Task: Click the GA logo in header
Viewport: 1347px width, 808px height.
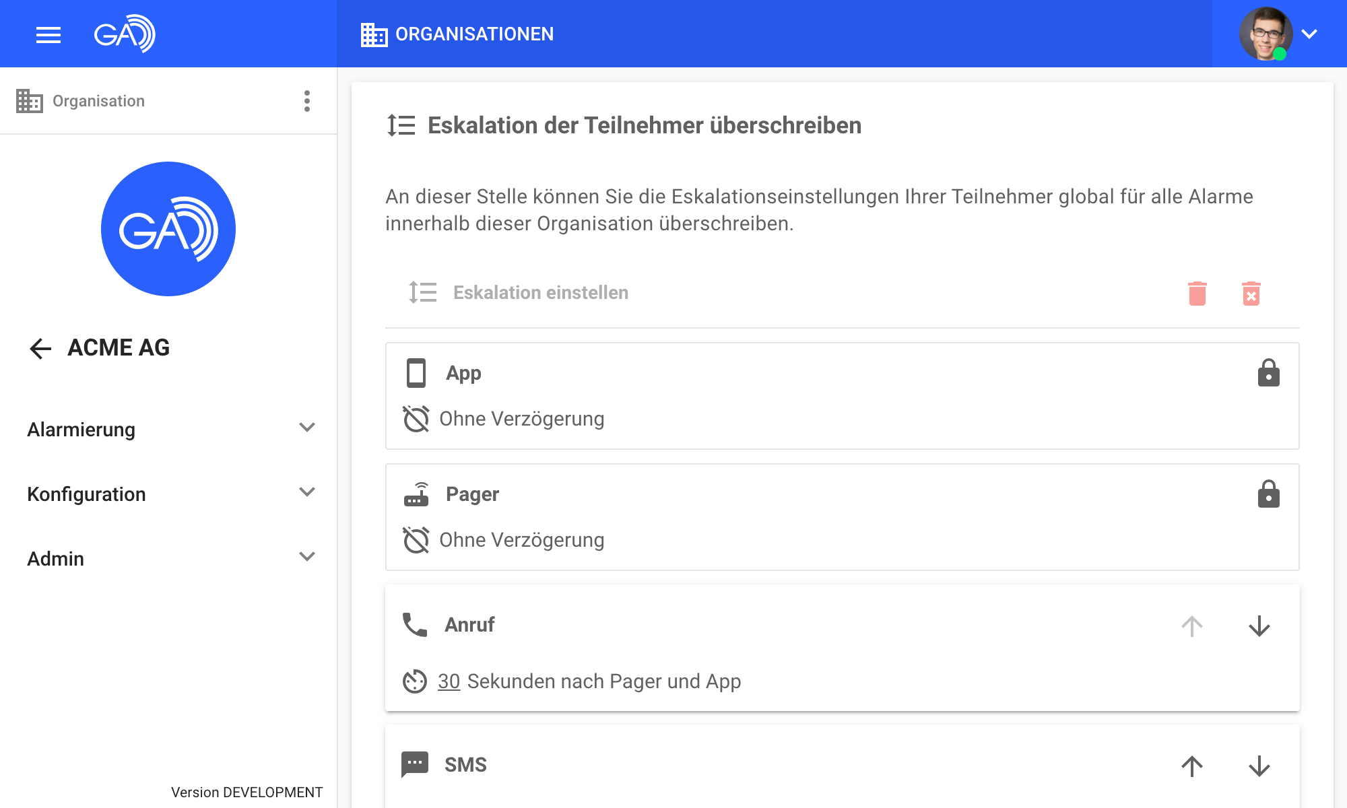Action: pyautogui.click(x=125, y=34)
